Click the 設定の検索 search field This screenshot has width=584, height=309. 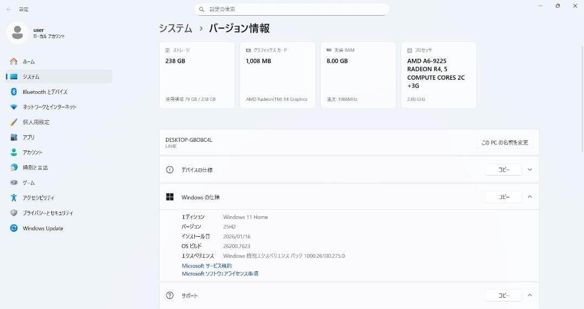tap(291, 9)
